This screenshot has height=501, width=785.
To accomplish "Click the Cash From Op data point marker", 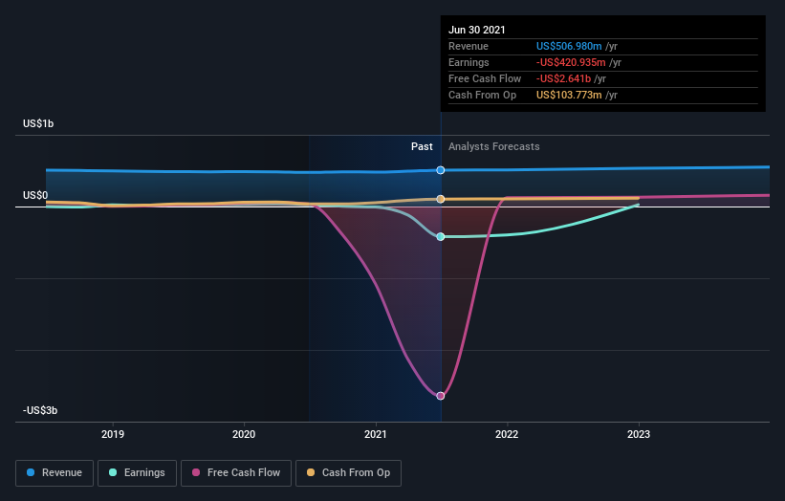I will tap(441, 199).
